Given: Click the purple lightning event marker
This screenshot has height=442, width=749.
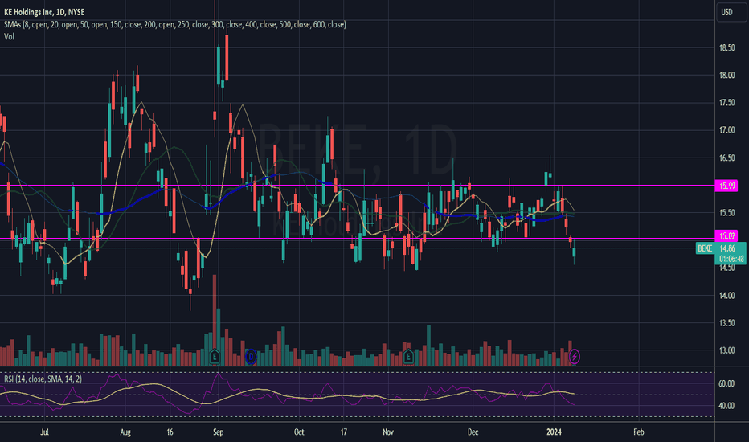Looking at the screenshot, I should click(x=574, y=357).
